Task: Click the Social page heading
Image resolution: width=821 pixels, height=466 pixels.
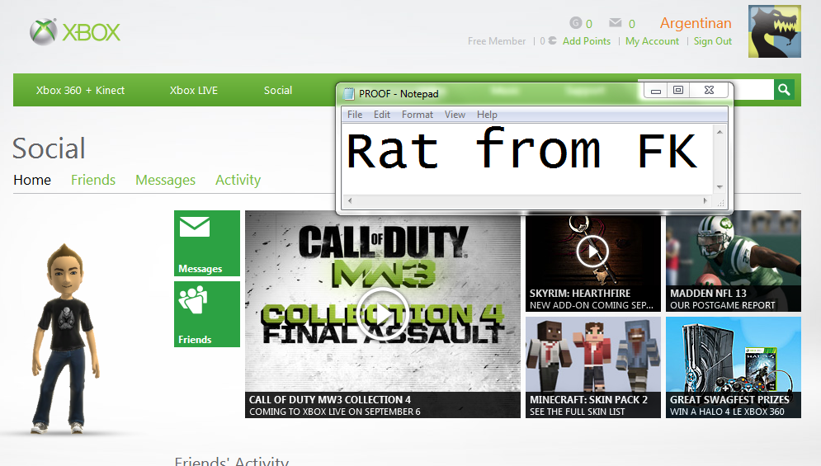Action: coord(49,148)
